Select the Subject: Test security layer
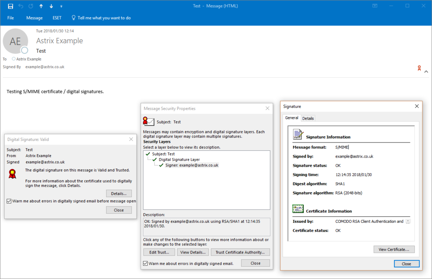The image size is (432, 279). click(x=163, y=154)
